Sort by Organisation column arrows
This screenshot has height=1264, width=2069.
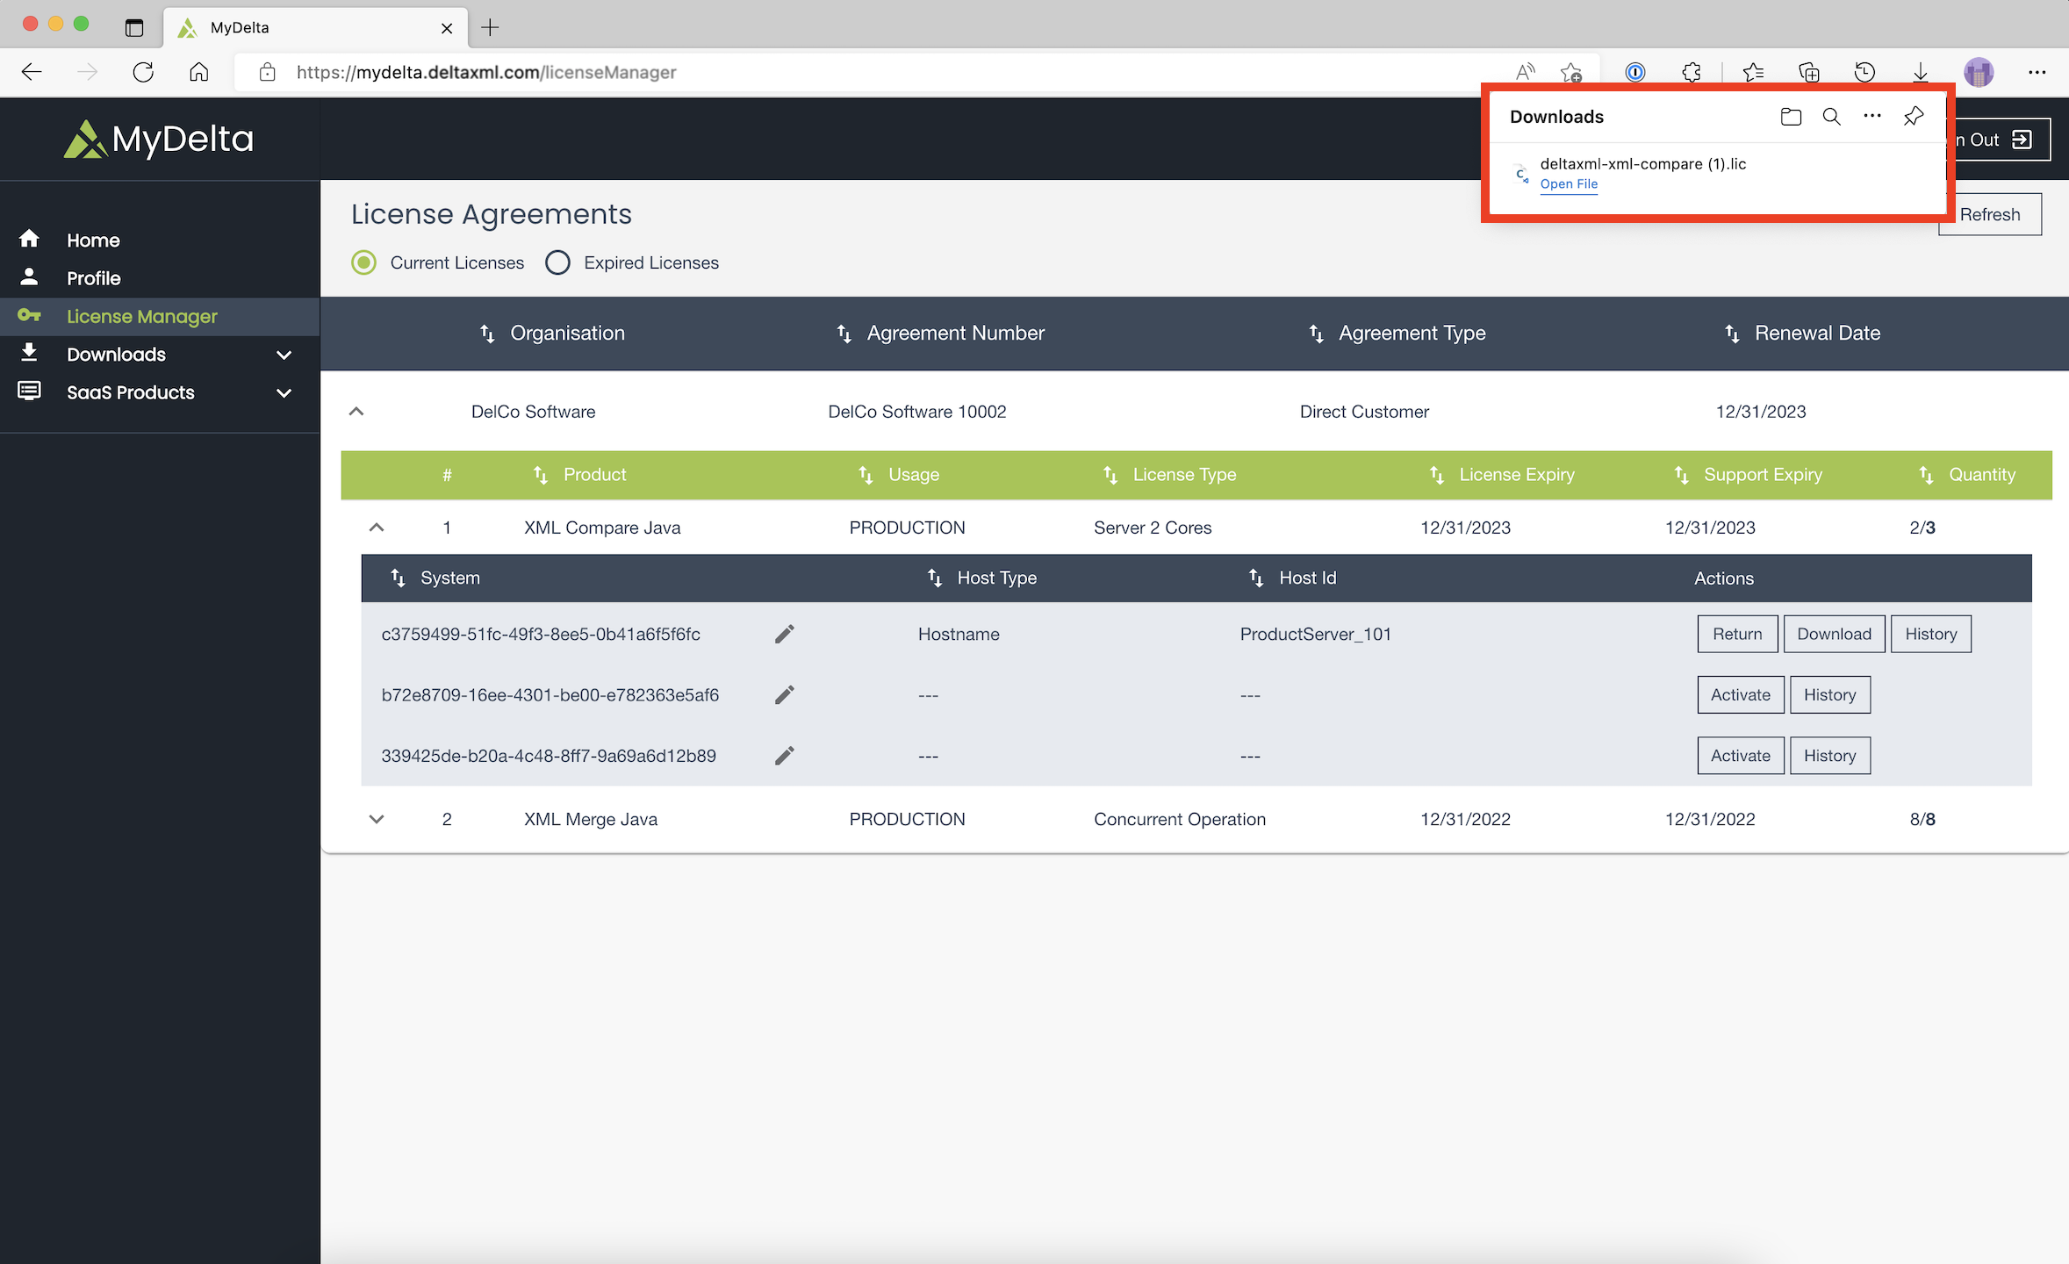click(x=487, y=334)
